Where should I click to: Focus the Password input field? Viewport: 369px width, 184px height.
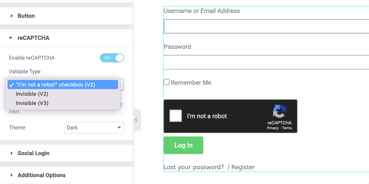[x=266, y=62]
